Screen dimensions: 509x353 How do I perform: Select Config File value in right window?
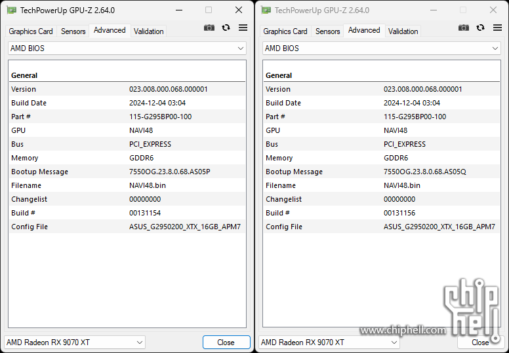(439, 227)
